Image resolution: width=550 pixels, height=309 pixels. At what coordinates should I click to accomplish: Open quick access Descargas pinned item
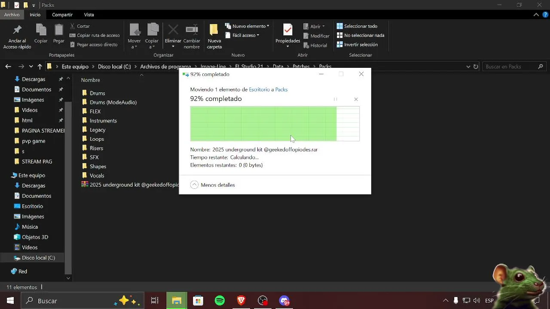click(x=34, y=79)
